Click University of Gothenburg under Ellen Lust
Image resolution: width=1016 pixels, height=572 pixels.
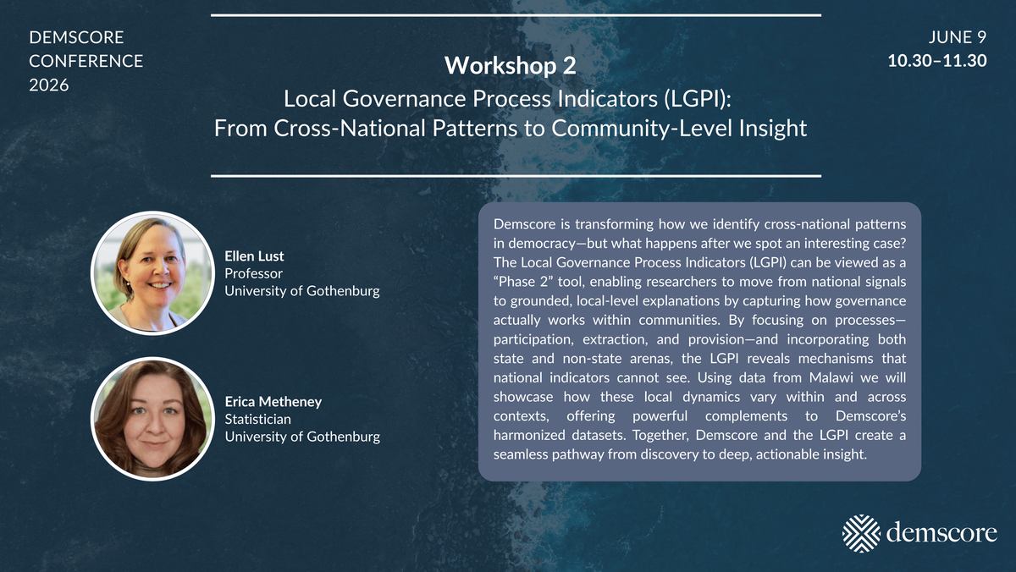click(302, 291)
